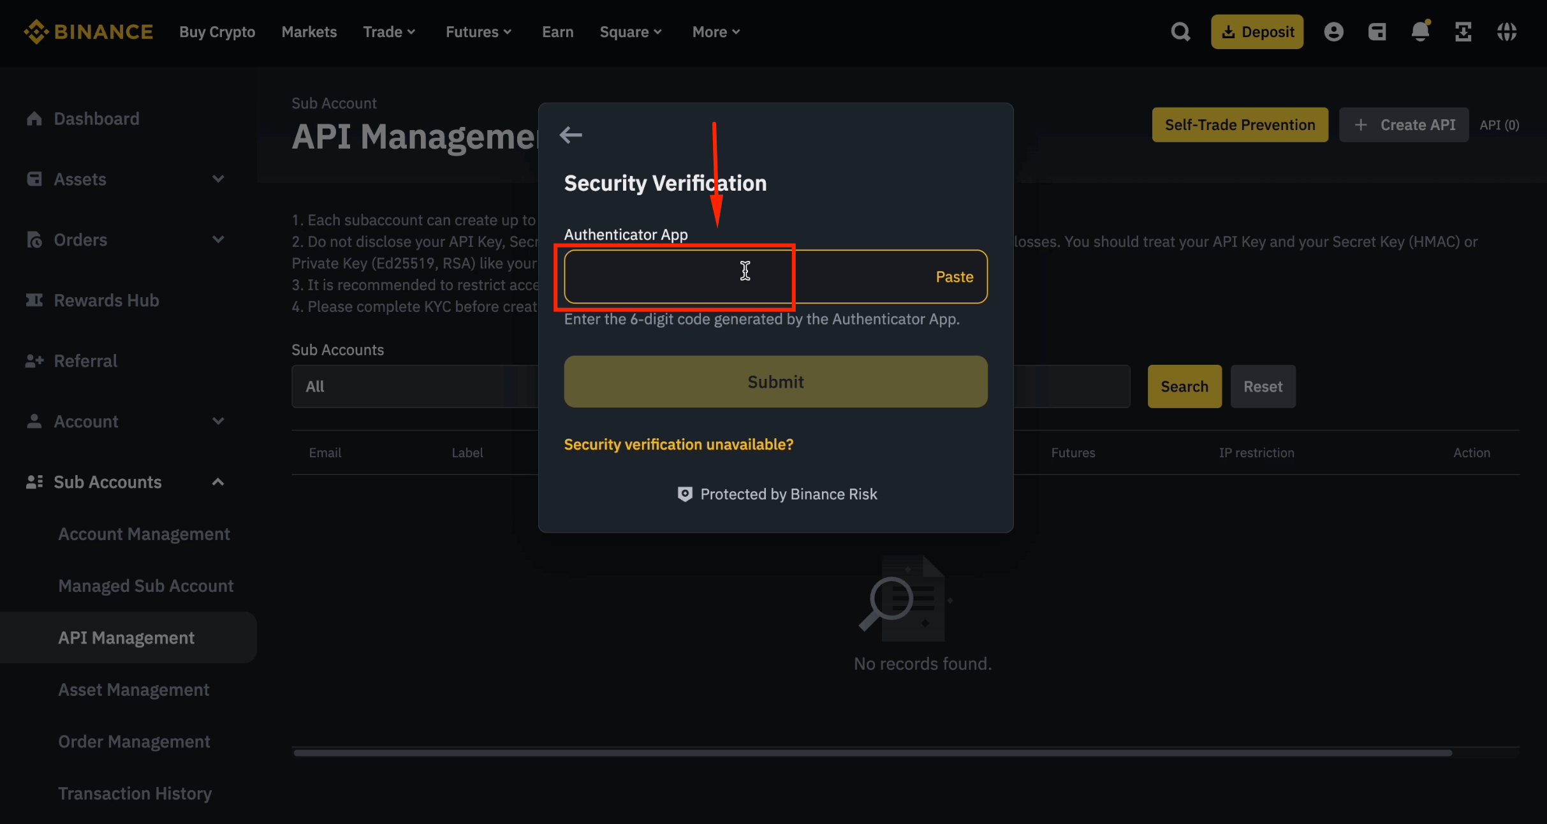Switch to the Asset Management section
This screenshot has width=1547, height=824.
(x=133, y=689)
